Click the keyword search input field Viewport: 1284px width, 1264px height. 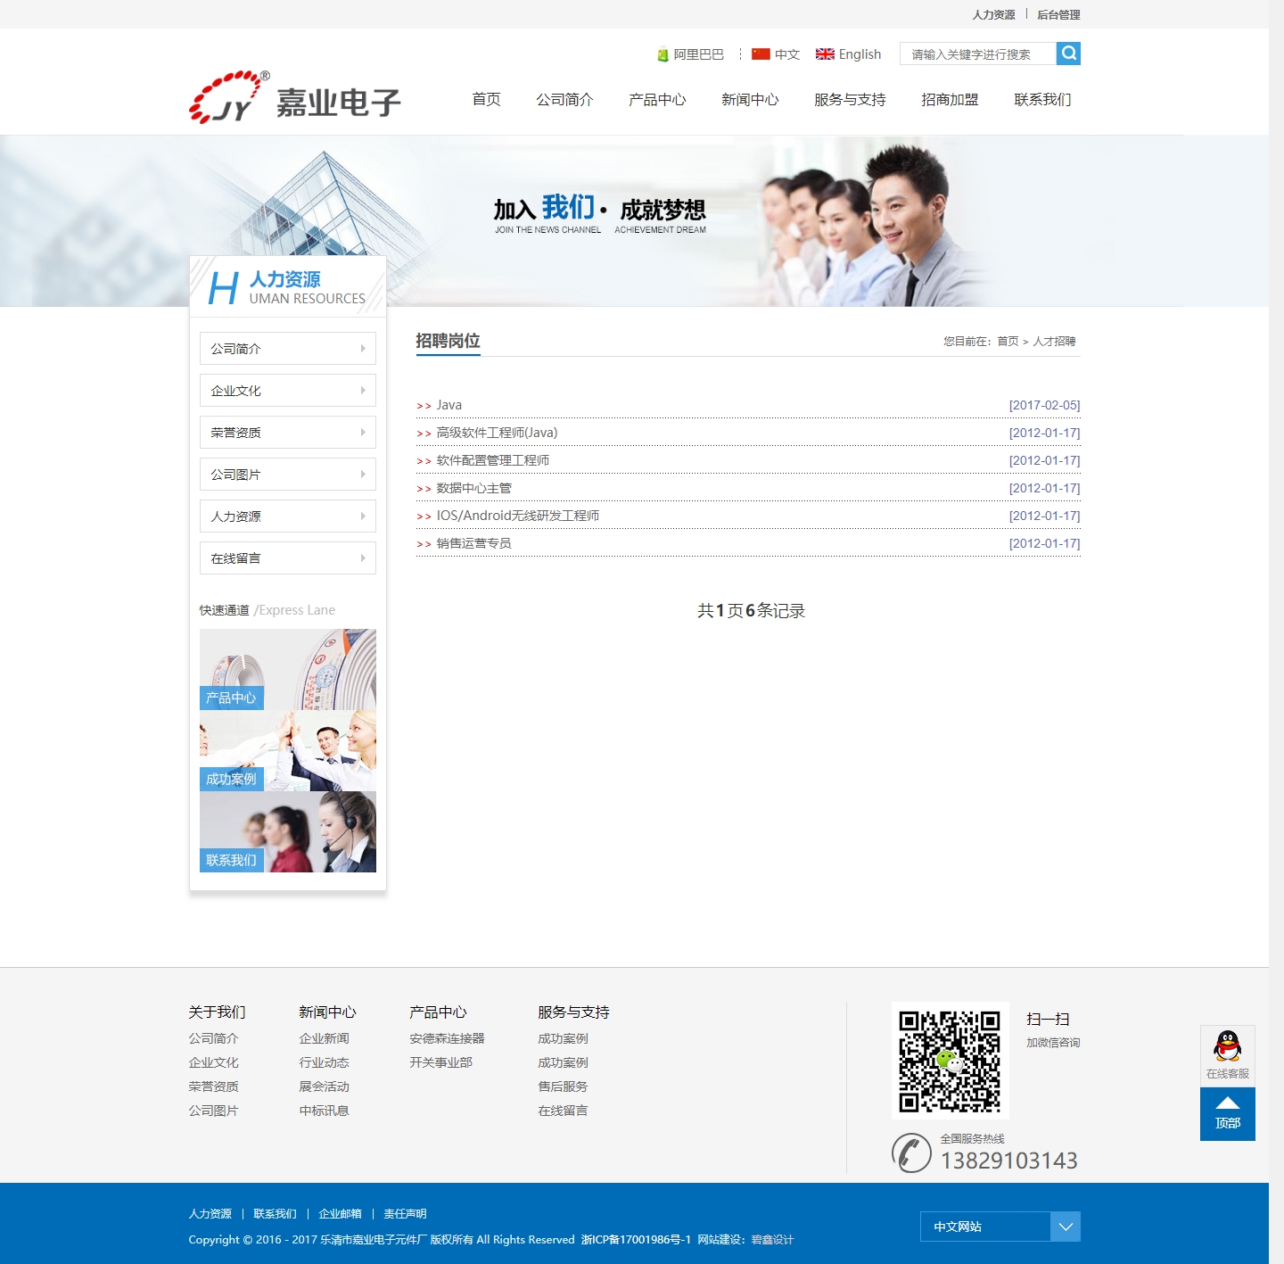(x=977, y=54)
